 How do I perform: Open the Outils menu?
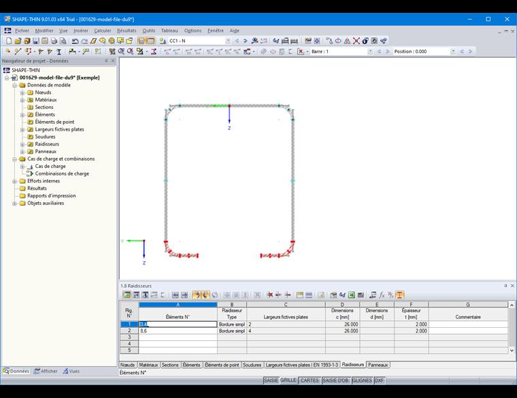(149, 31)
